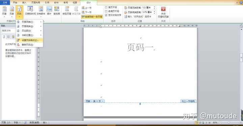Expand 页边距 (Page Margins) submenu
The image size is (243, 126).
point(29,31)
